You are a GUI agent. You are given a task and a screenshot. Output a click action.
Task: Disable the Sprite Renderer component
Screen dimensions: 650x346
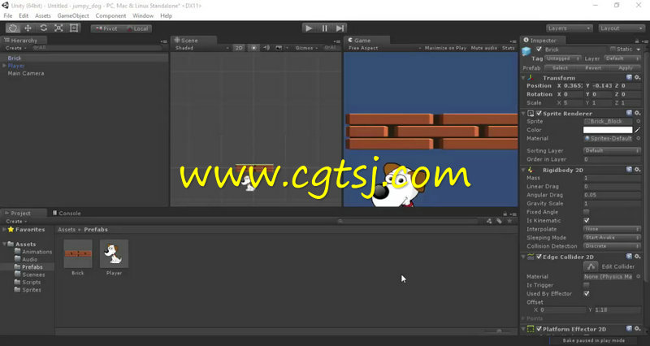539,113
